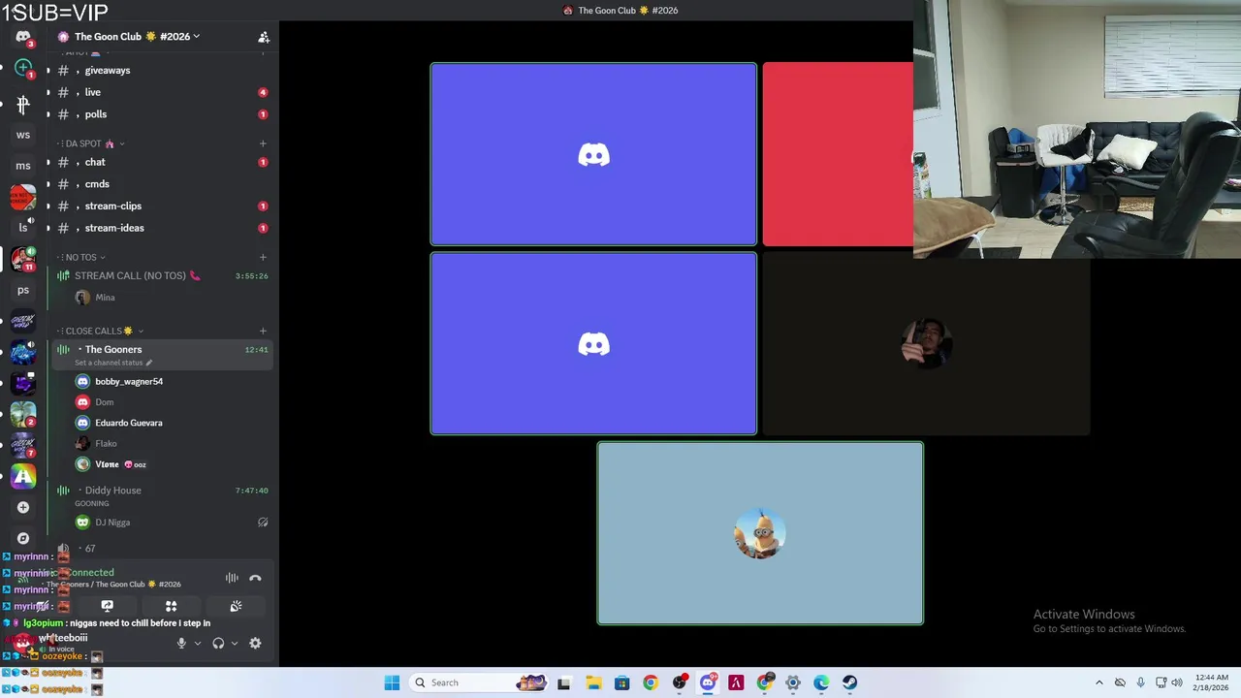1241x698 pixels.
Task: Open the soundboard in voice panel
Action: click(x=236, y=606)
